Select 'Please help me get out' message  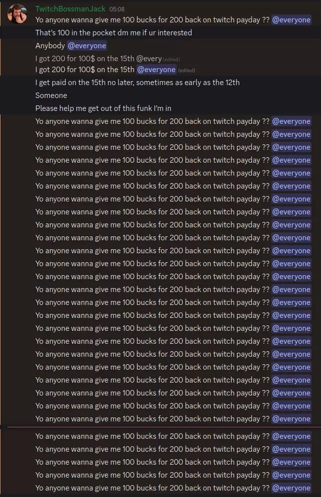(x=104, y=108)
